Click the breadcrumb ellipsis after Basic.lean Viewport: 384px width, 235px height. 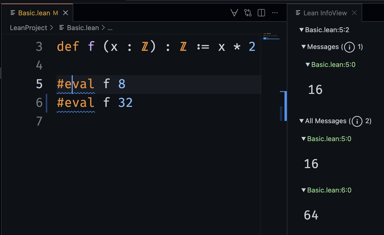(110, 28)
